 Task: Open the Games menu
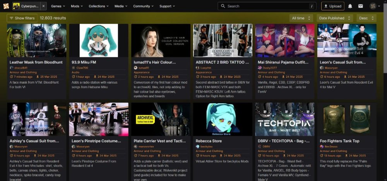point(58,6)
